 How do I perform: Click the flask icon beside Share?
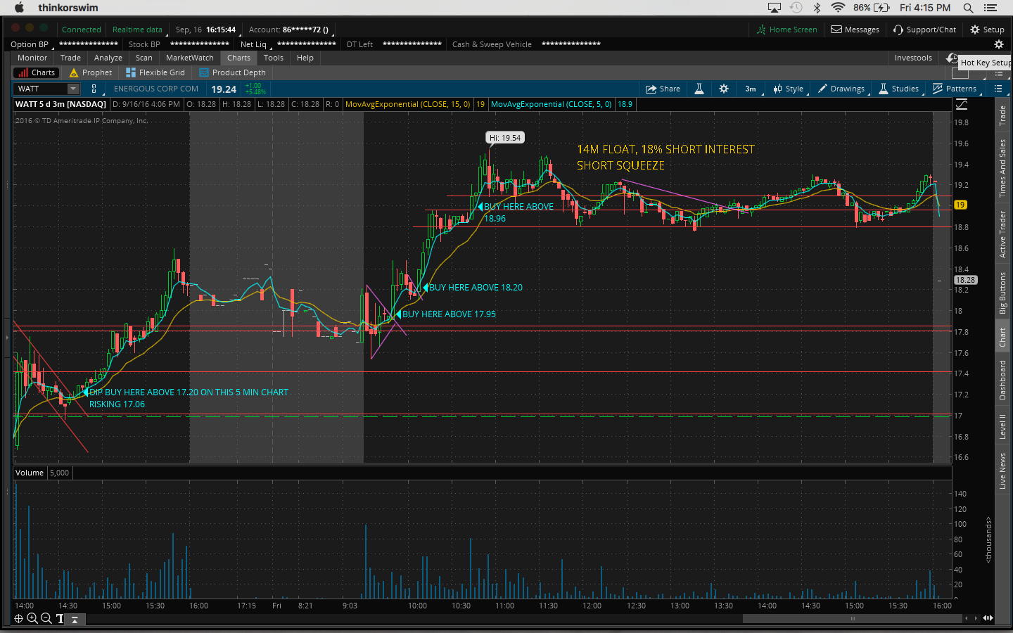pyautogui.click(x=699, y=89)
